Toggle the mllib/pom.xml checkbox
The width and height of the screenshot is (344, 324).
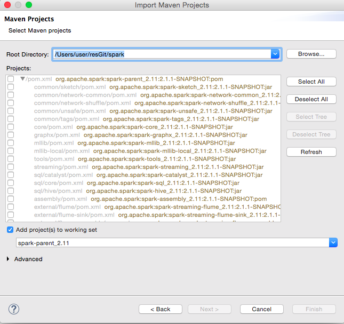point(11,143)
